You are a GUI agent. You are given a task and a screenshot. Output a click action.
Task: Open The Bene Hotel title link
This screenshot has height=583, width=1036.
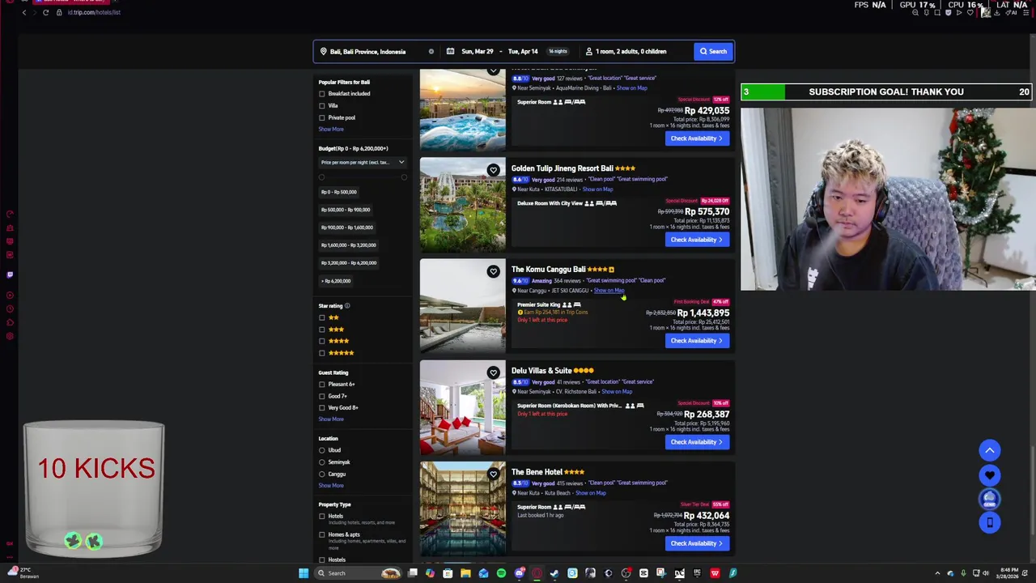coord(537,472)
